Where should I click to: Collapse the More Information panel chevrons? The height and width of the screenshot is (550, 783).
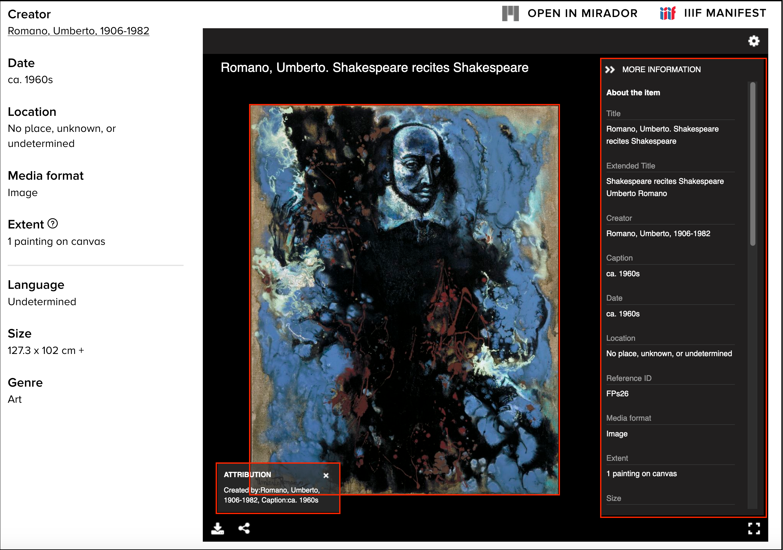click(x=610, y=70)
